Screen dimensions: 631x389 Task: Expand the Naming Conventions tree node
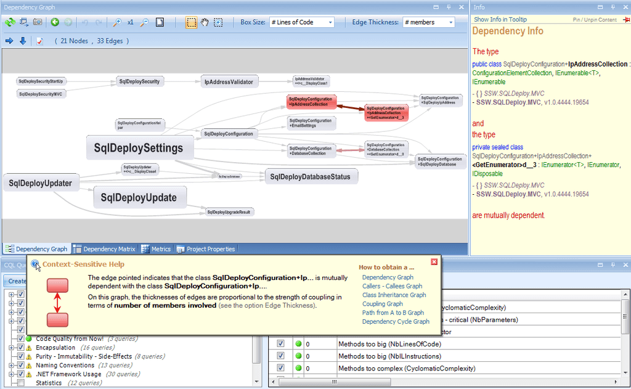point(11,366)
